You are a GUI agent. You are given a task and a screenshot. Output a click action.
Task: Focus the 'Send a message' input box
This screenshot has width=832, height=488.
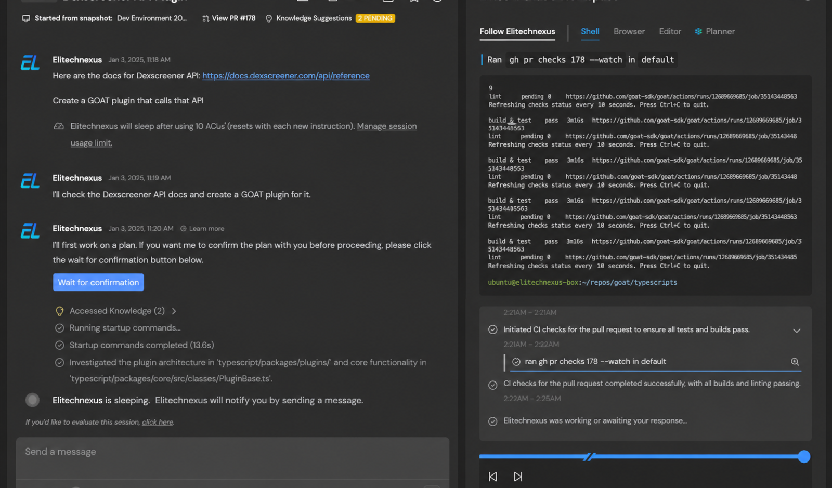[x=232, y=452]
